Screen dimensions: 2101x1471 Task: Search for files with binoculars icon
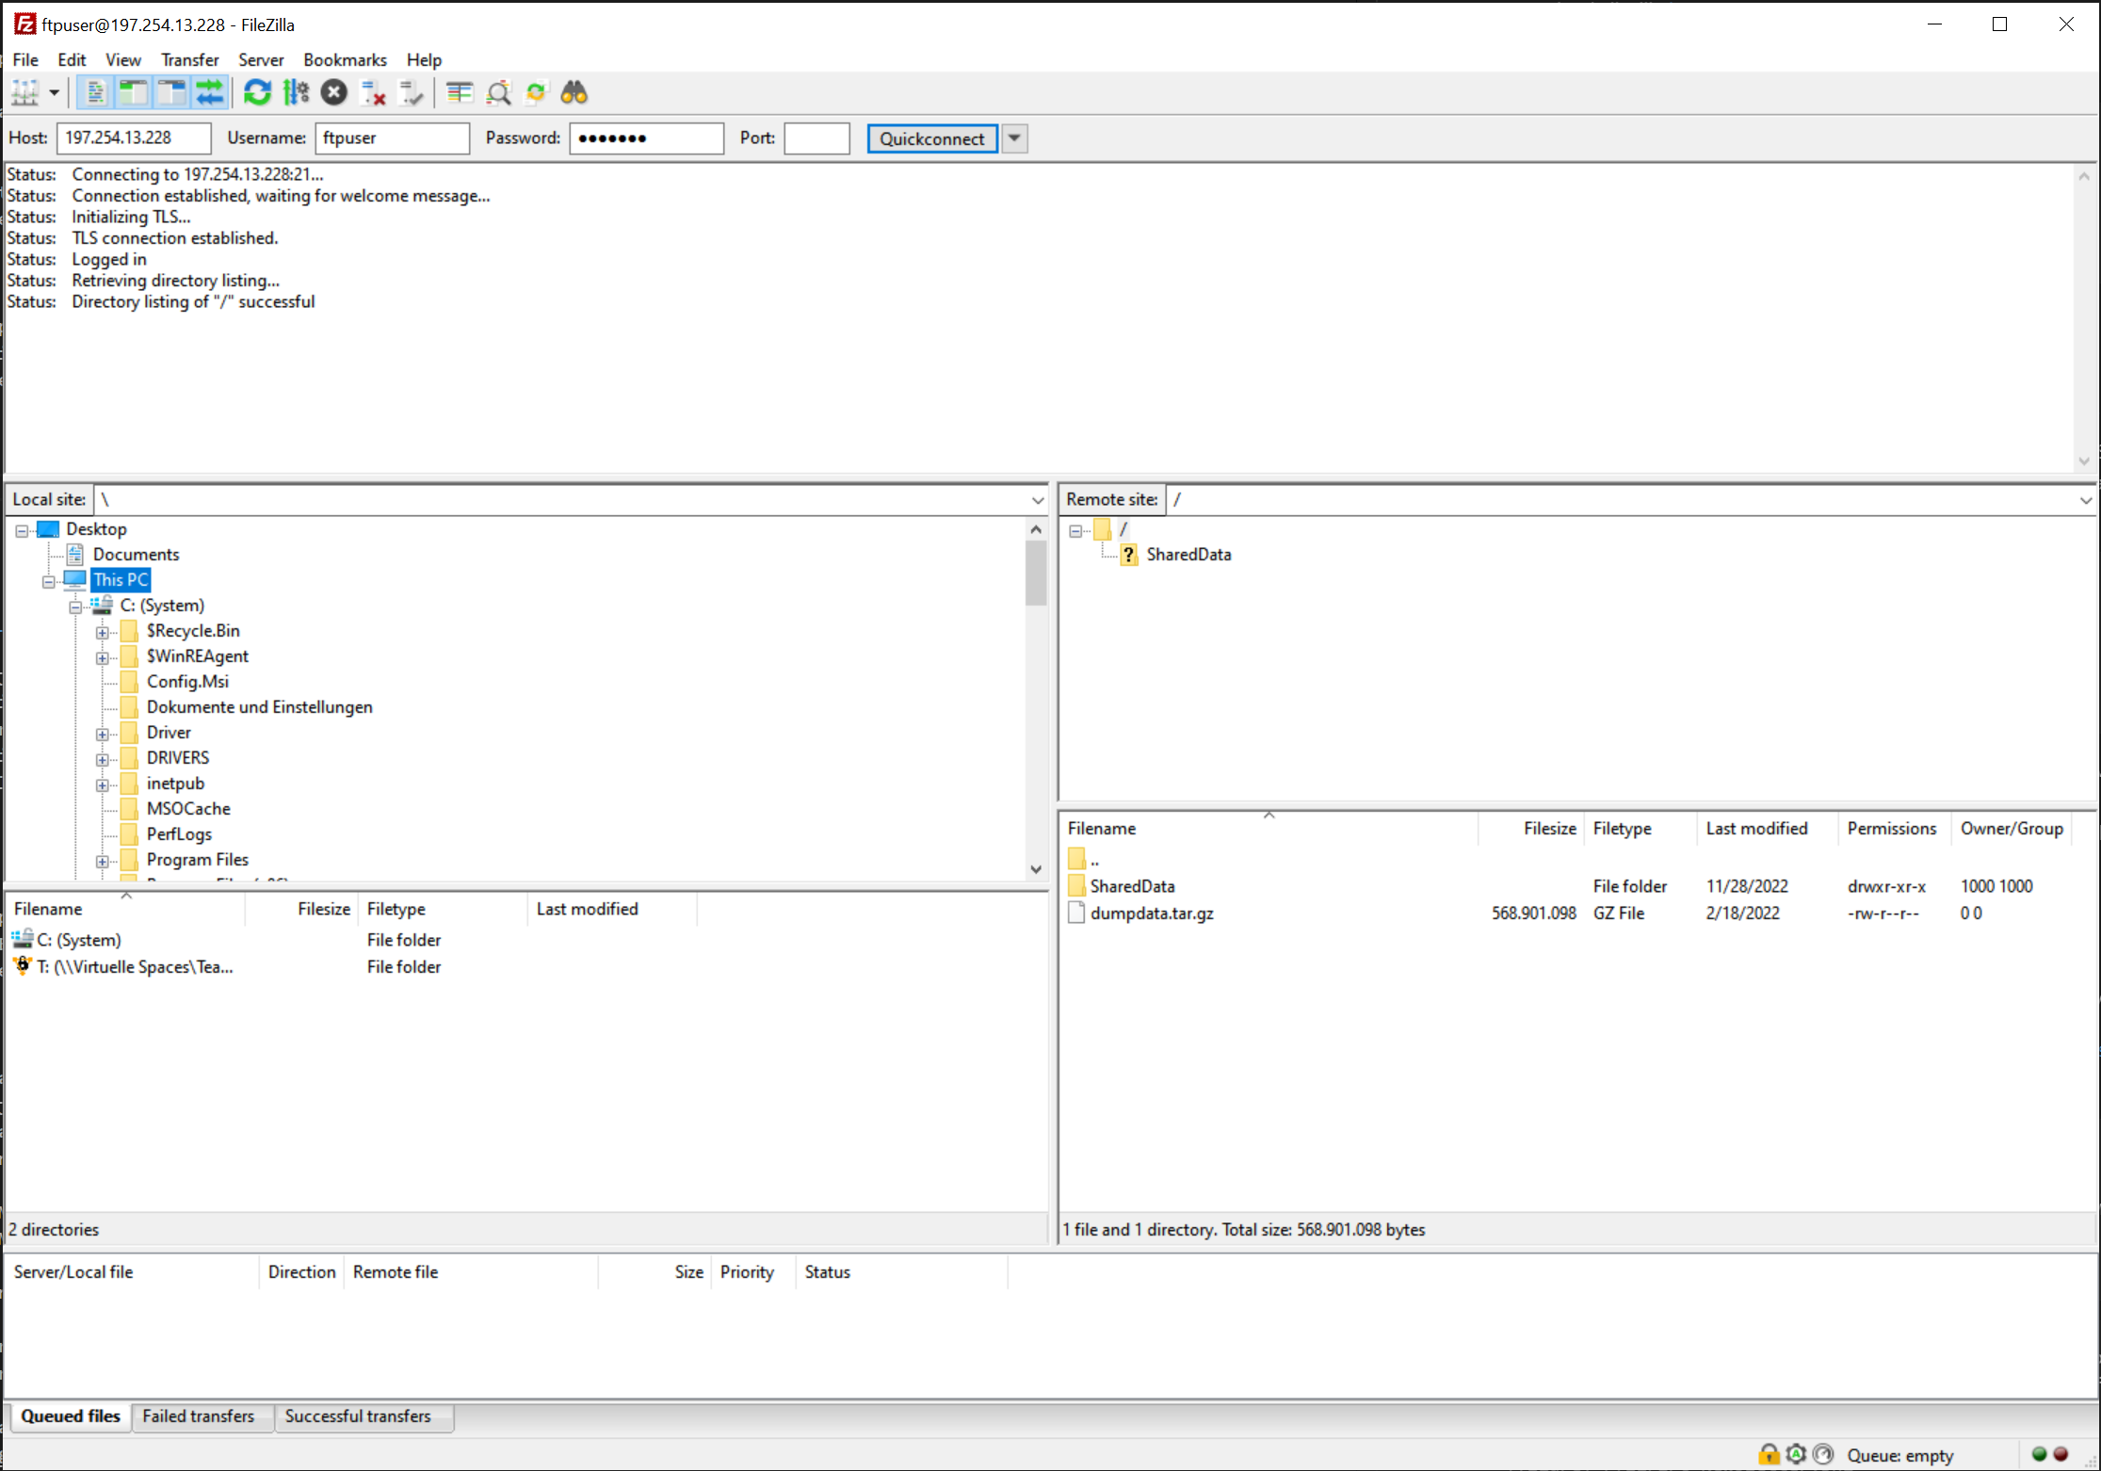[574, 93]
